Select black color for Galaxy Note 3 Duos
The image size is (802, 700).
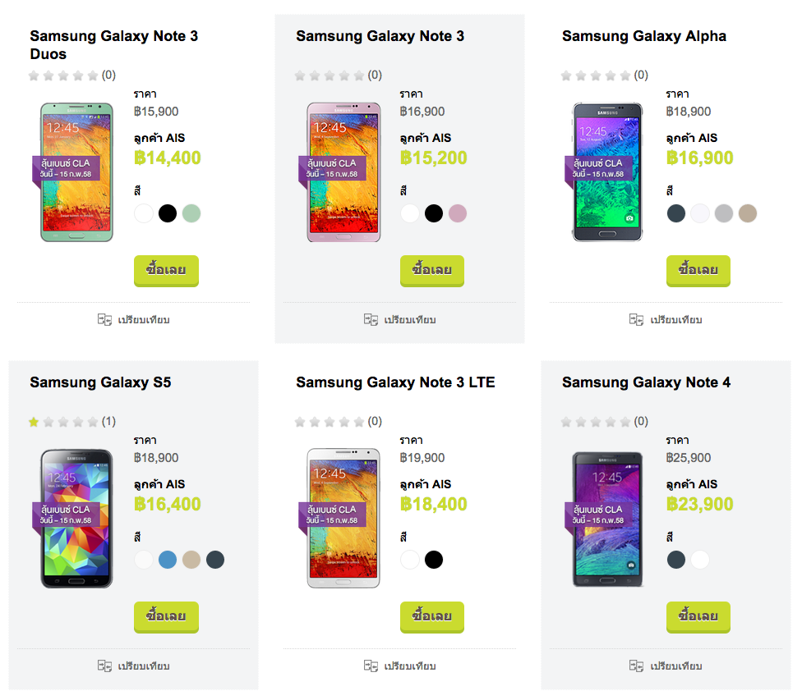coord(168,213)
